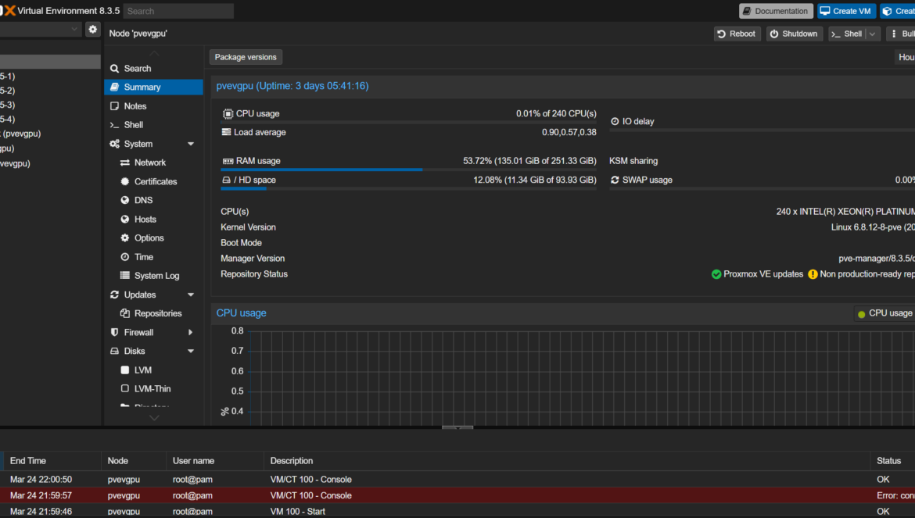Open the Shell button dropdown arrow
915x518 pixels.
click(x=873, y=34)
